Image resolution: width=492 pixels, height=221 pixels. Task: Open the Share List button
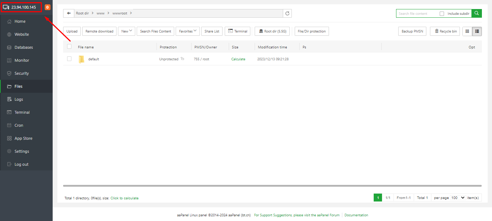(x=212, y=31)
